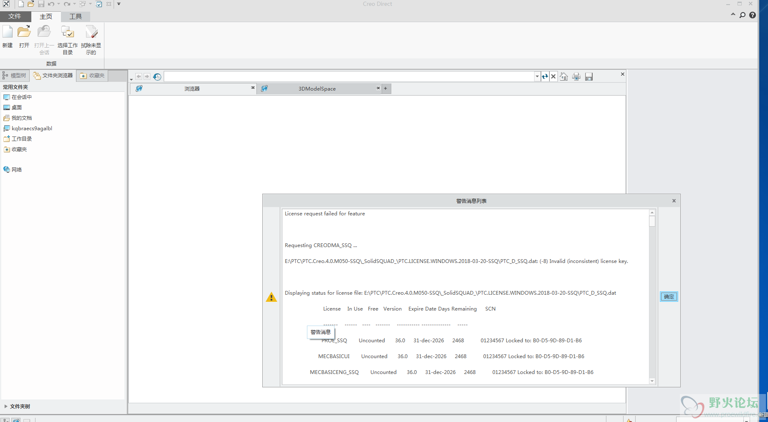768x422 pixels.
Task: Click the browser Stop loading X icon
Action: pyautogui.click(x=553, y=76)
